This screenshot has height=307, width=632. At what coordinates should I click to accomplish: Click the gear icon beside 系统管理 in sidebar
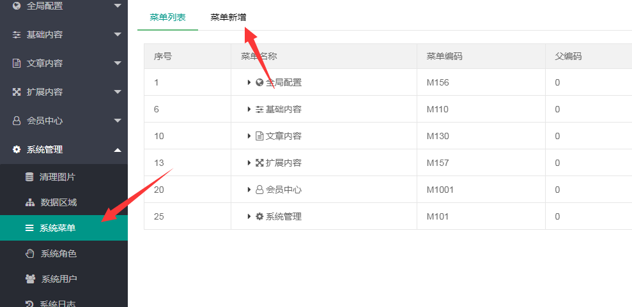tap(17, 149)
